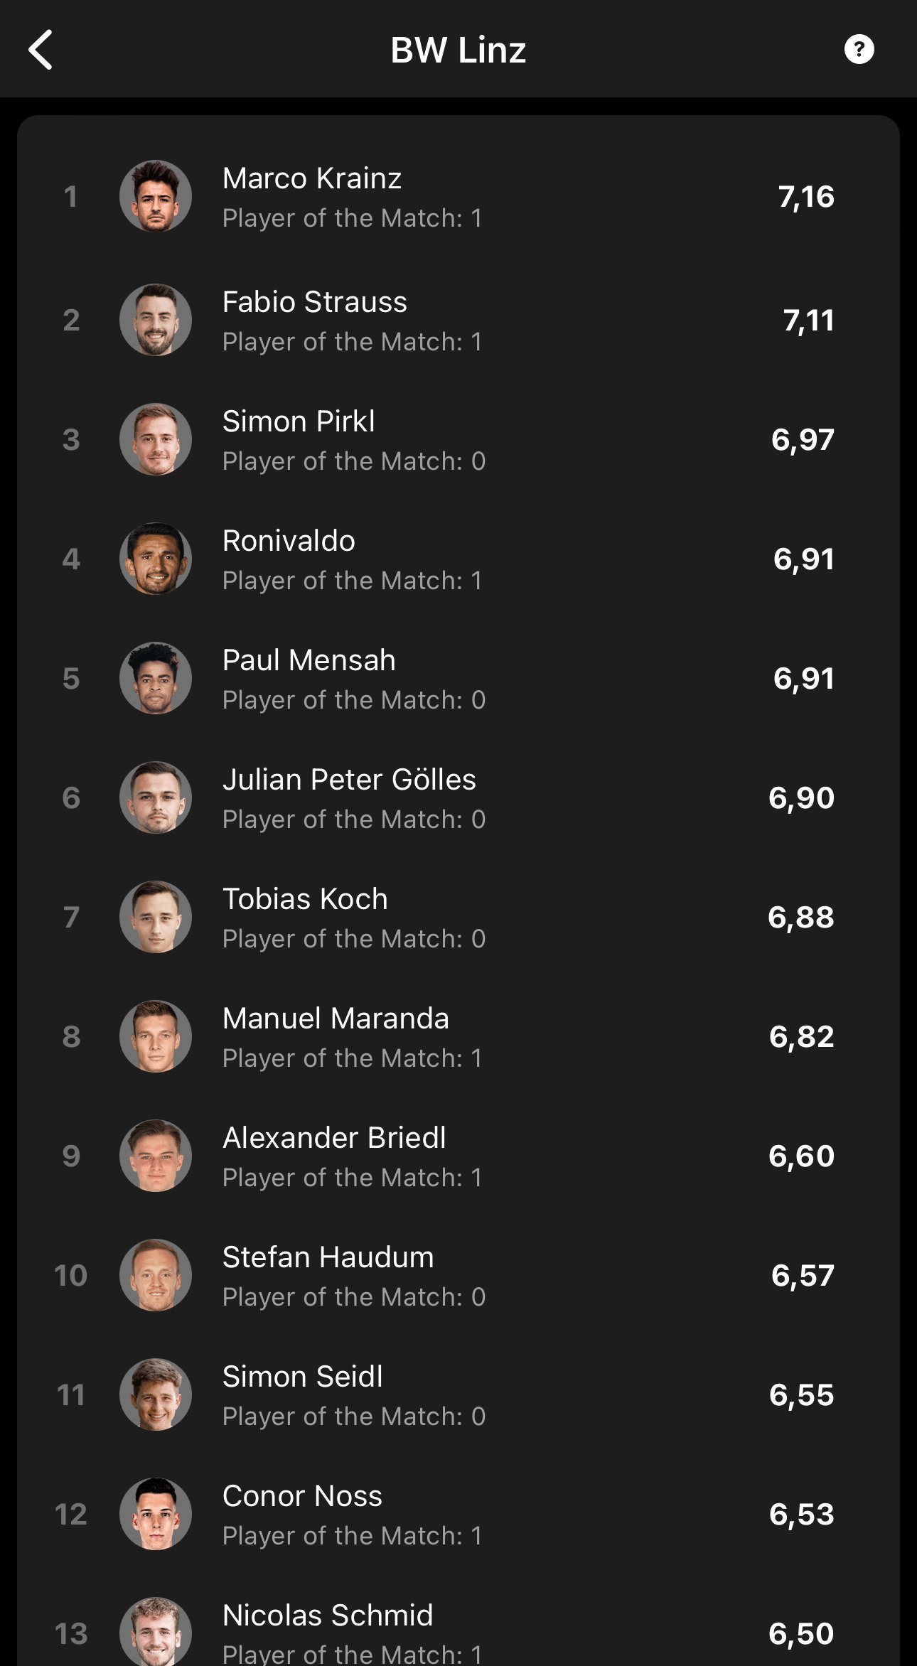Click the BW Linz page title

[x=458, y=50]
